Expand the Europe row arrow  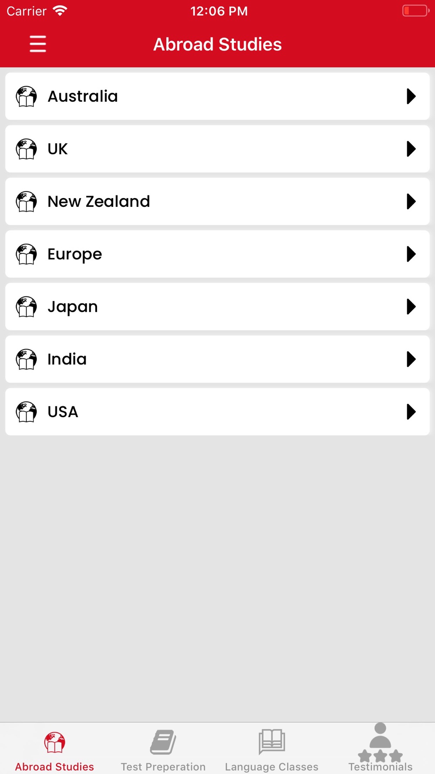[411, 254]
